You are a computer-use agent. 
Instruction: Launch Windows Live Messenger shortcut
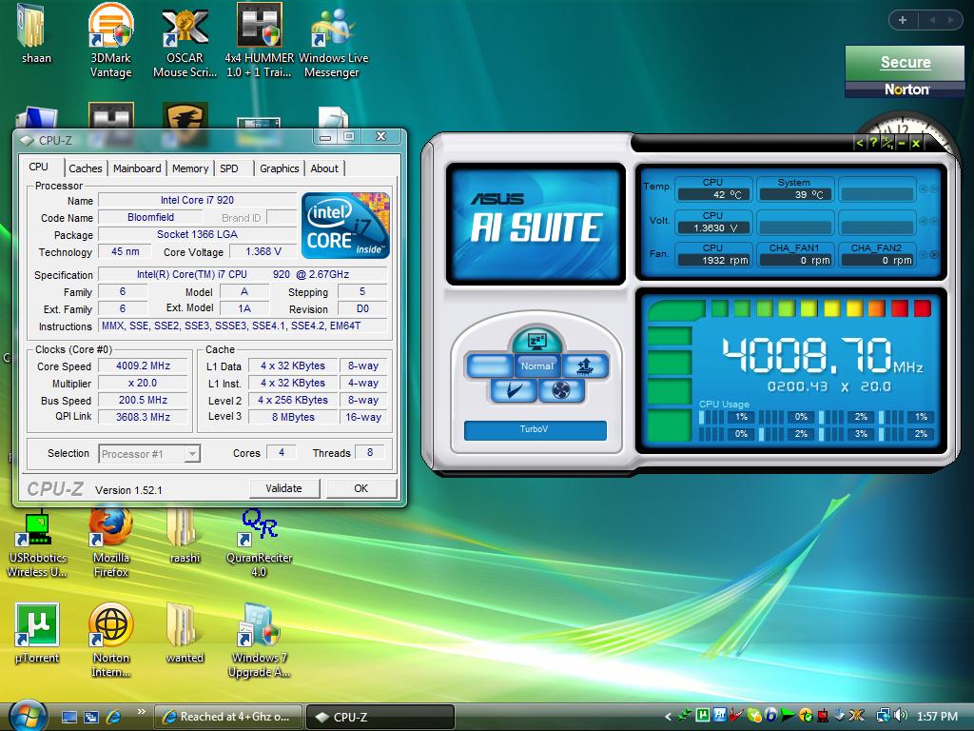(333, 40)
